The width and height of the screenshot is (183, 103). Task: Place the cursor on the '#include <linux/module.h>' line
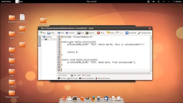click(x=77, y=37)
